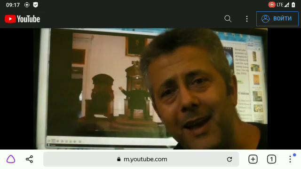Screen dimensions: 301x169
Task: Tap the red recording icon in status bar
Action: click(x=272, y=5)
